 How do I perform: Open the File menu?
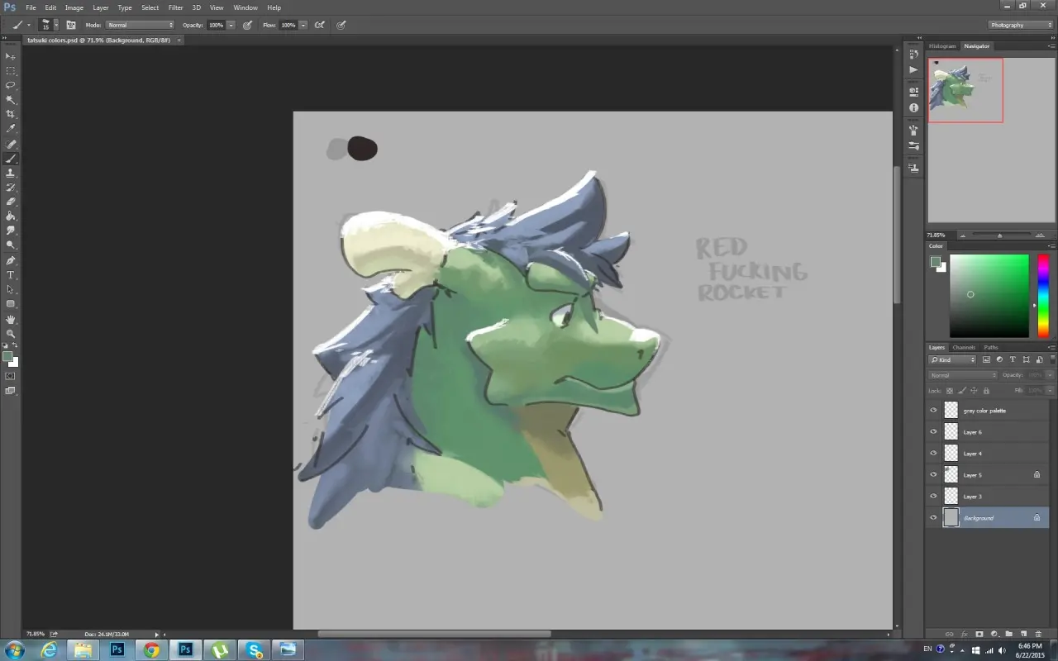tap(31, 7)
